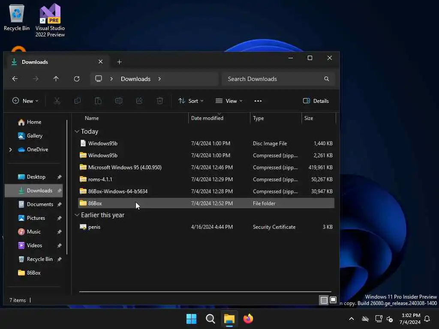Show hidden system tray icons
Screen dimensions: 439x329
tap(352, 319)
